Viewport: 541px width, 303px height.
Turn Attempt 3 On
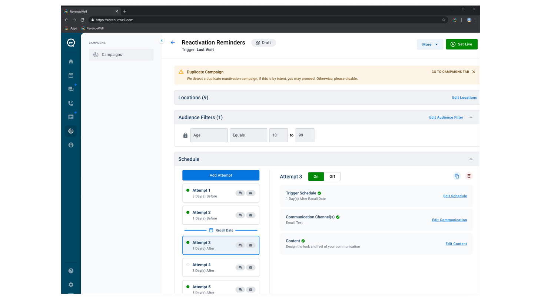[316, 177]
